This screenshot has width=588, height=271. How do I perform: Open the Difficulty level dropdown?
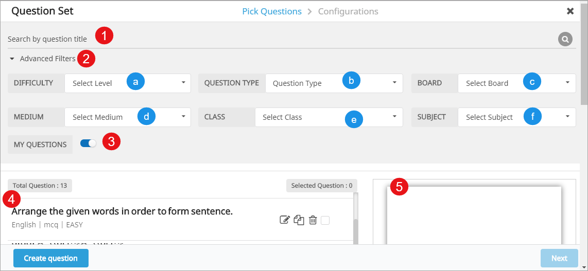pyautogui.click(x=127, y=83)
